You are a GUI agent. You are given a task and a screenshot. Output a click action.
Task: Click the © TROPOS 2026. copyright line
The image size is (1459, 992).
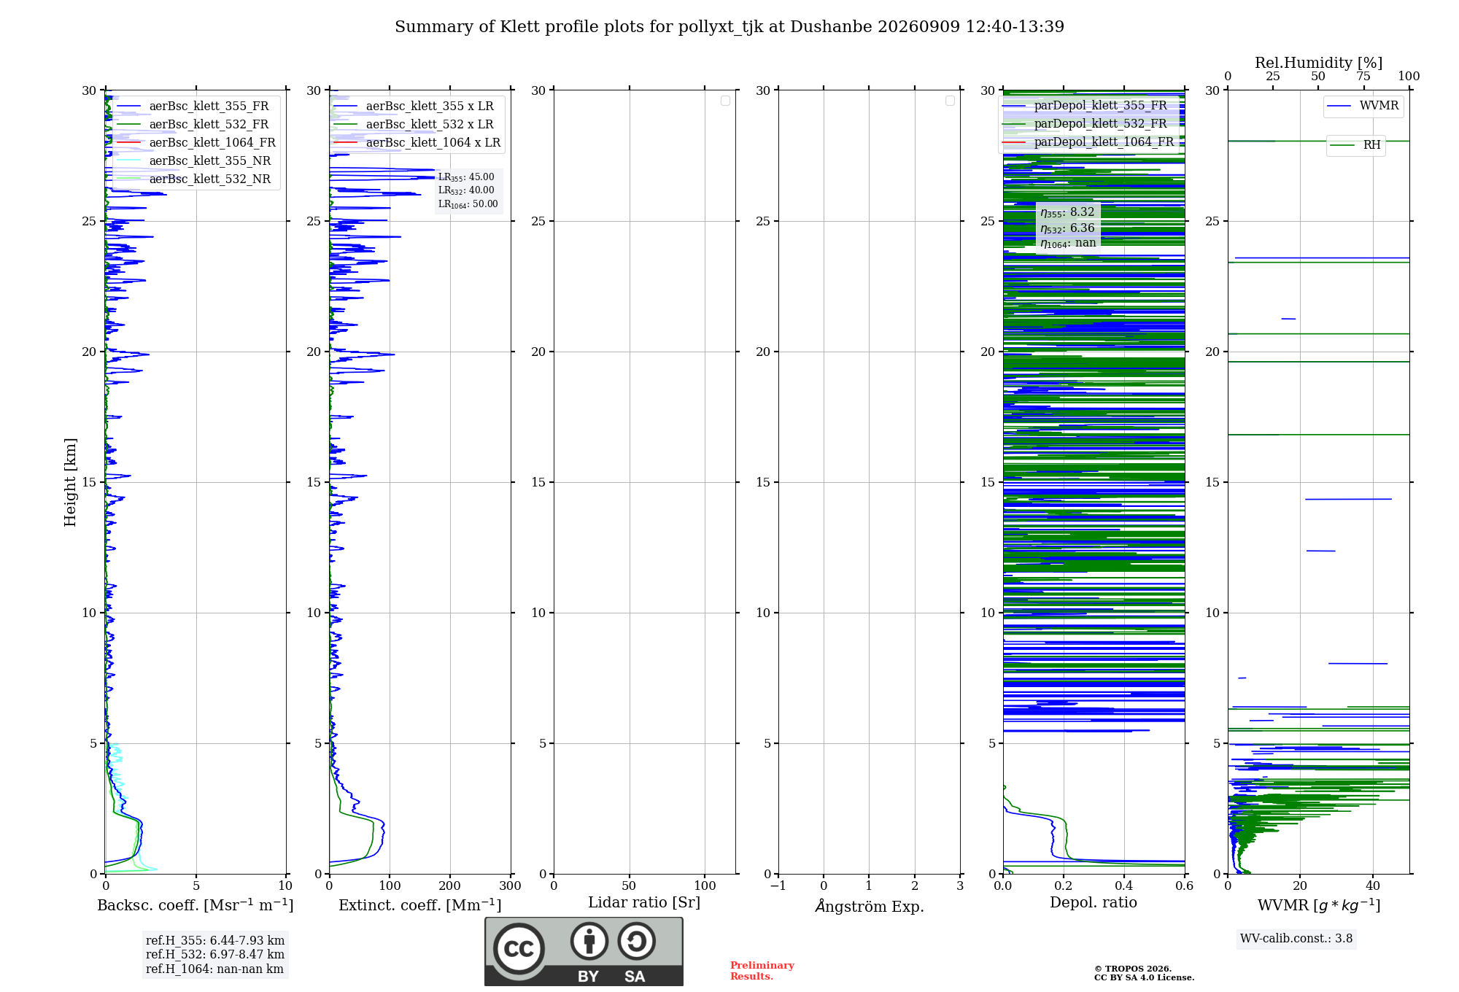coord(1133,969)
